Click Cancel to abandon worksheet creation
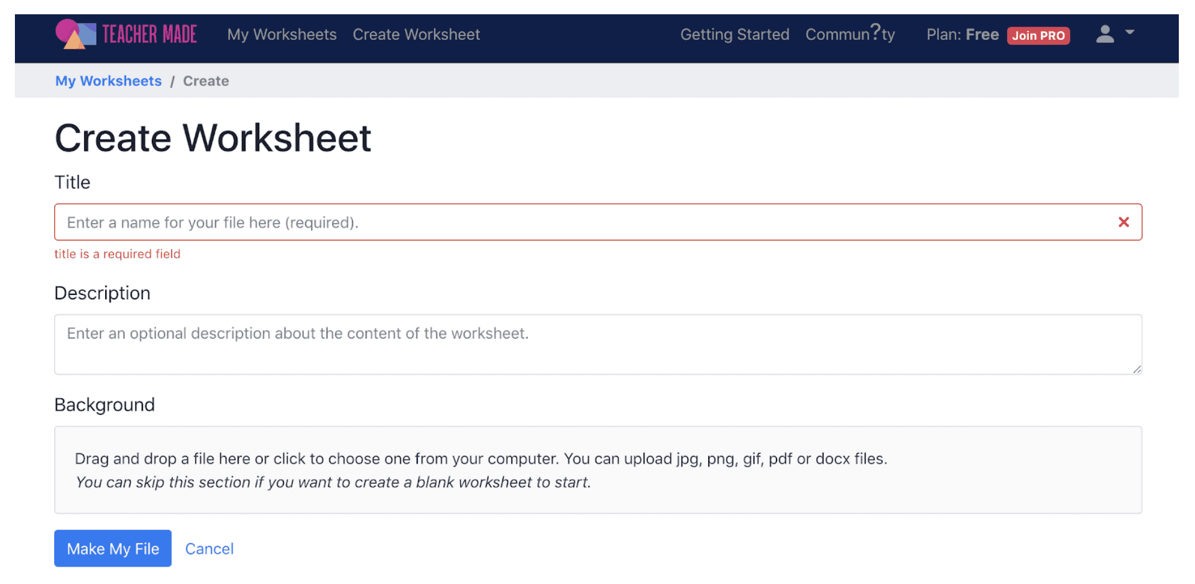 (x=209, y=549)
